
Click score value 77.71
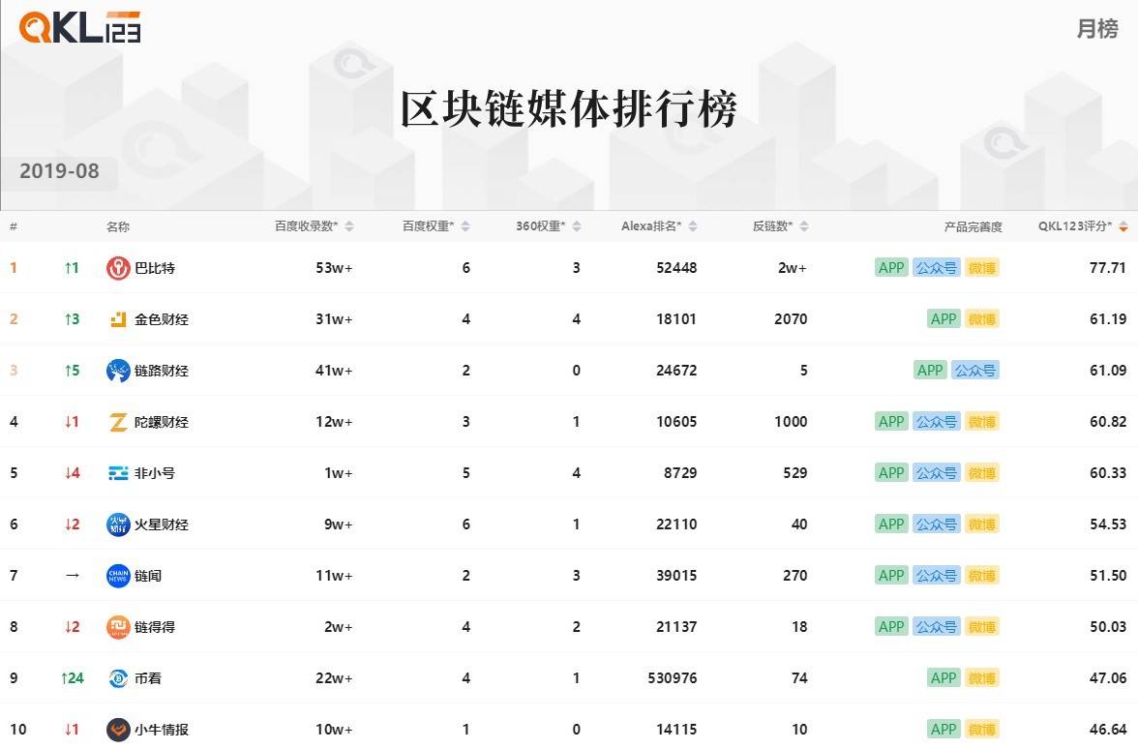[x=1107, y=268]
